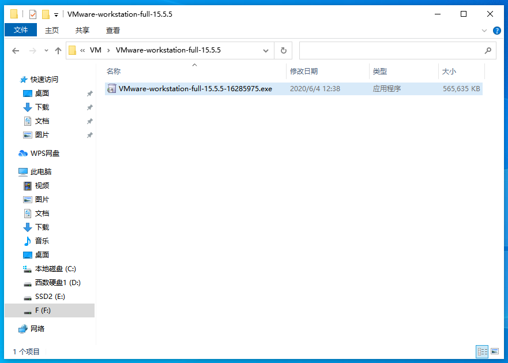Sort by 类型 column header
Screen dimensions: 508x363
click(404, 72)
